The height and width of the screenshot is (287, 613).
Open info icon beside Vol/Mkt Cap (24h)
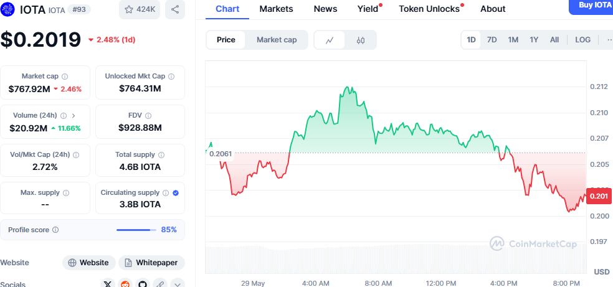tap(76, 154)
